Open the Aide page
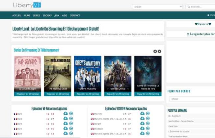 (x=65, y=15)
